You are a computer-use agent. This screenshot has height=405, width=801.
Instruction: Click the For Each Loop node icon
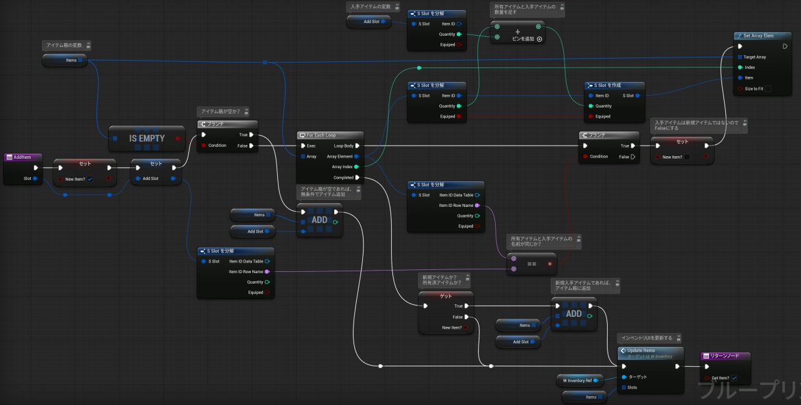(302, 135)
